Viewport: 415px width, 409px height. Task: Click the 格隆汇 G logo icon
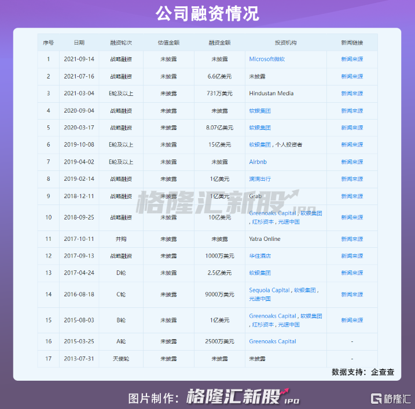[x=376, y=399]
